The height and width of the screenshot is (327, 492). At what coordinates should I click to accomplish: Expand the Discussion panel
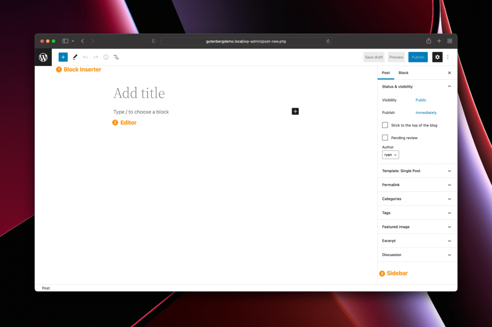pos(417,255)
